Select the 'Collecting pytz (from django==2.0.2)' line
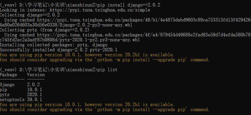 45,30
